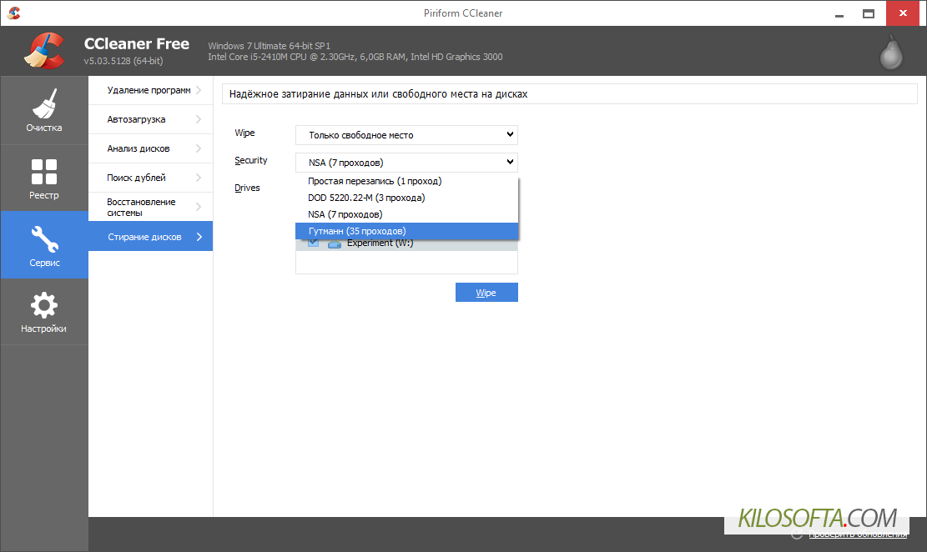Open the Реестр registry section icon
The width and height of the screenshot is (927, 552).
coord(44,172)
